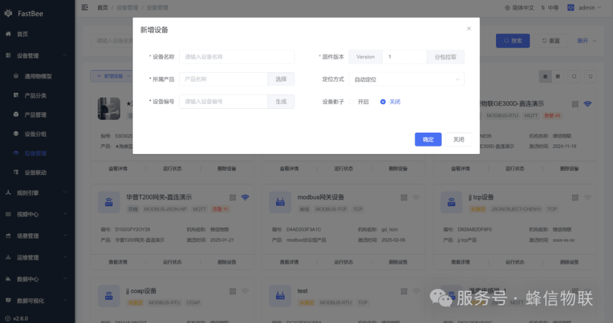Click QR code icon on modbus网关设备 card
Screen dimensions: 613x323
click(404, 198)
